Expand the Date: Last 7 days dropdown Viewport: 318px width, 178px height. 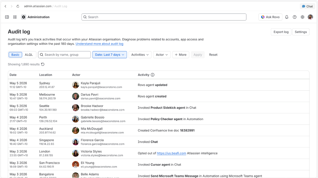110,55
